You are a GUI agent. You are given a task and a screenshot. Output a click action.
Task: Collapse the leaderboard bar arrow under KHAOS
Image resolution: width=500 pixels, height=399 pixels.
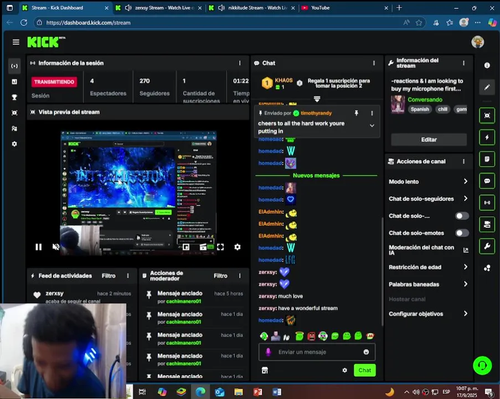tap(317, 99)
